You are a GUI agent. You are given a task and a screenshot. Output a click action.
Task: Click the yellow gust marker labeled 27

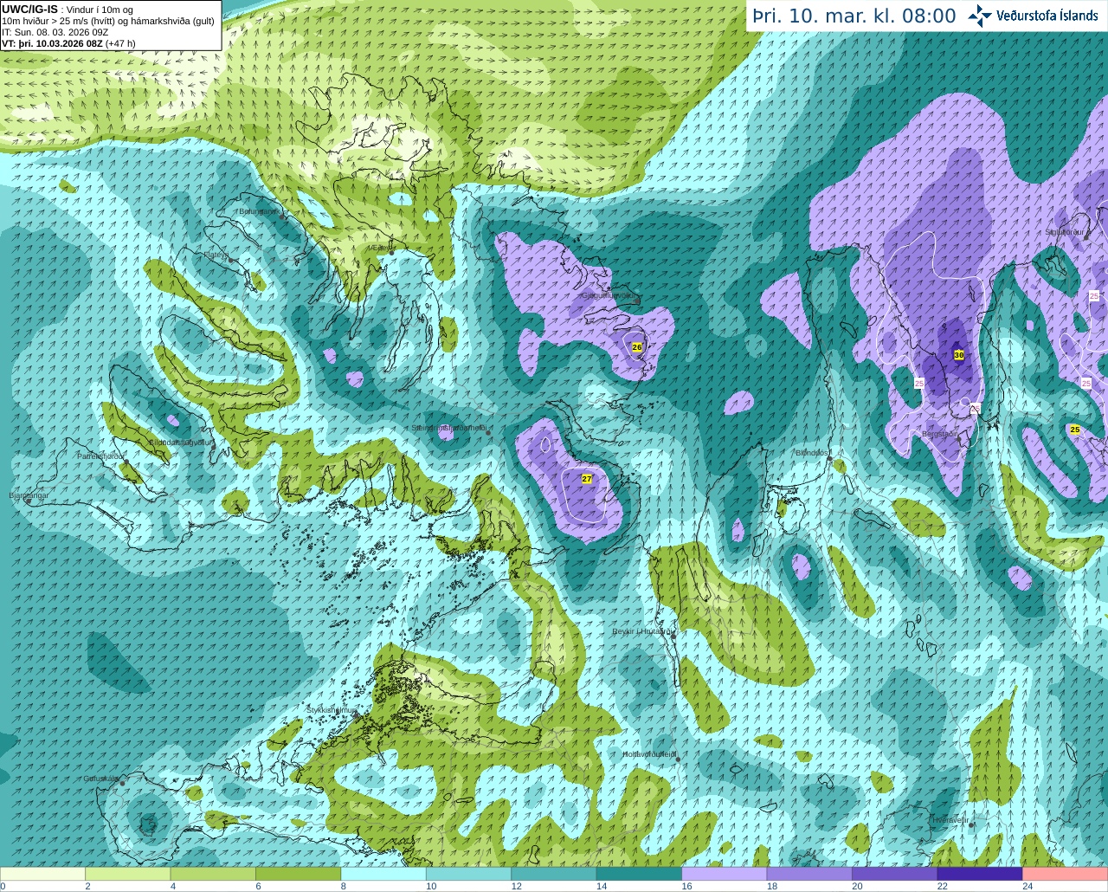click(587, 479)
